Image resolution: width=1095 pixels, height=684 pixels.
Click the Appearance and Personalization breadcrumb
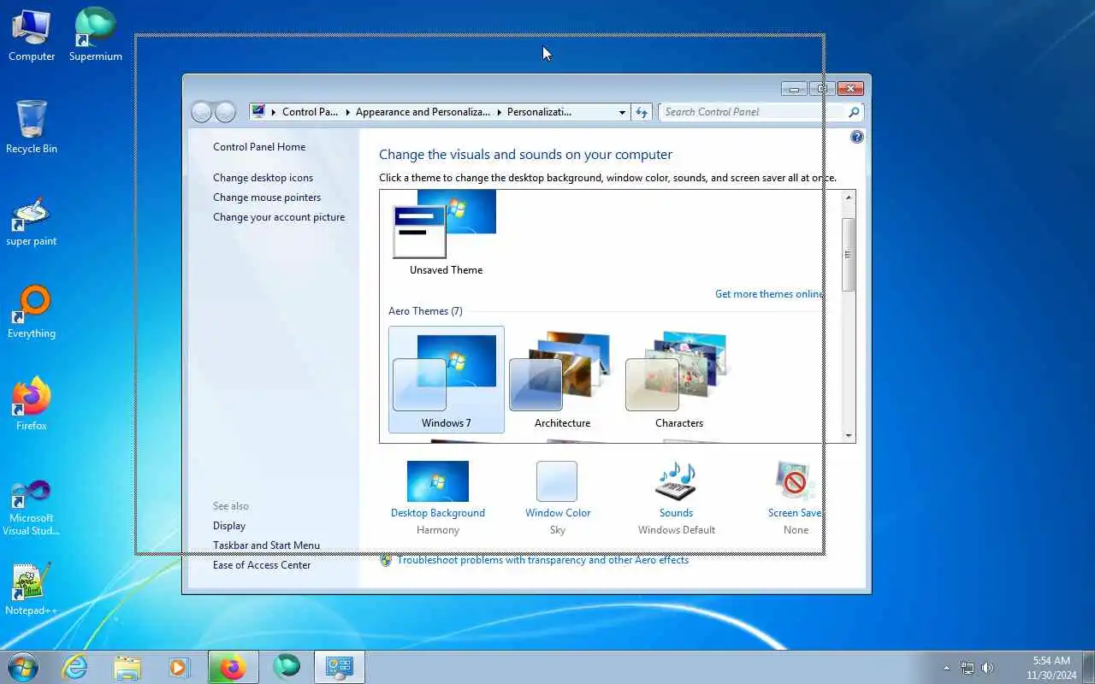(x=423, y=112)
